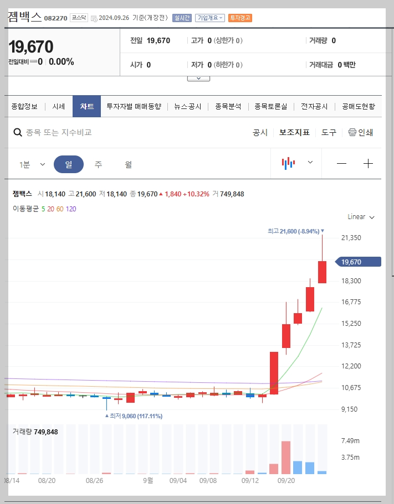Select the 일 daily chart interval
The height and width of the screenshot is (504, 394).
tap(69, 163)
